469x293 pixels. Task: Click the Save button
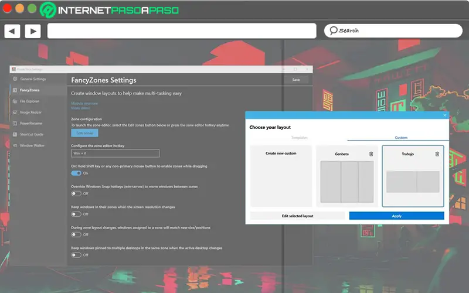[296, 80]
